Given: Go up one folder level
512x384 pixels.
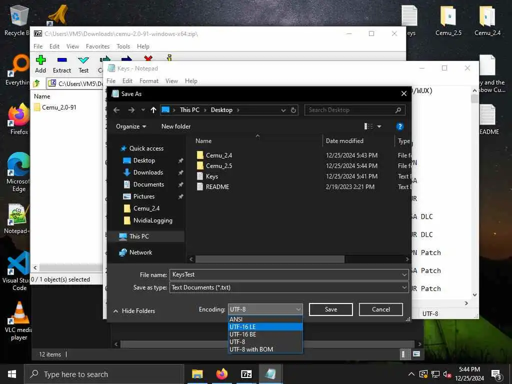Looking at the screenshot, I should click(x=153, y=110).
